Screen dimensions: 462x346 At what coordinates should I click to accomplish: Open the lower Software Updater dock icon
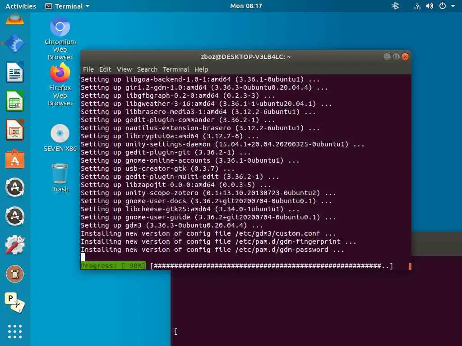pos(15,216)
